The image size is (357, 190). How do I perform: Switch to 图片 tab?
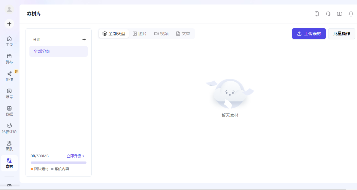(140, 34)
